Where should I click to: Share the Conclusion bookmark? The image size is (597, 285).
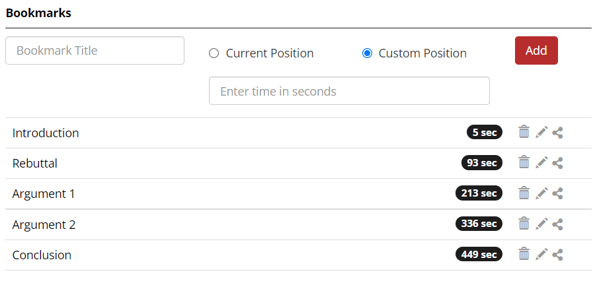pos(558,254)
